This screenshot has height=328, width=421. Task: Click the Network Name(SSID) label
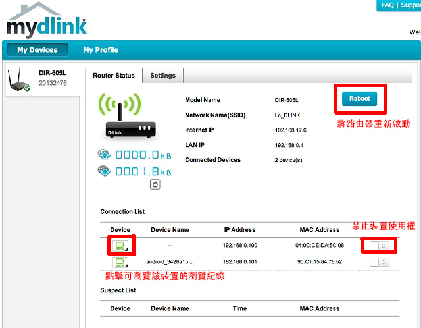click(215, 115)
